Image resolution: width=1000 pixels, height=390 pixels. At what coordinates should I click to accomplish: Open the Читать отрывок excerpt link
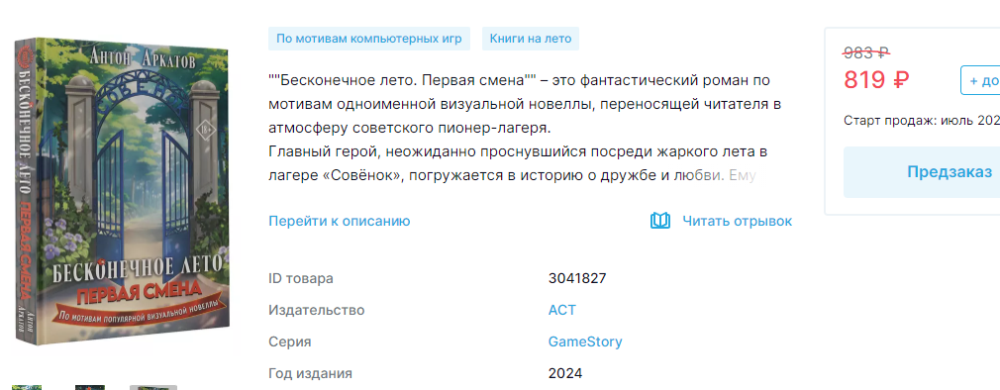[738, 221]
